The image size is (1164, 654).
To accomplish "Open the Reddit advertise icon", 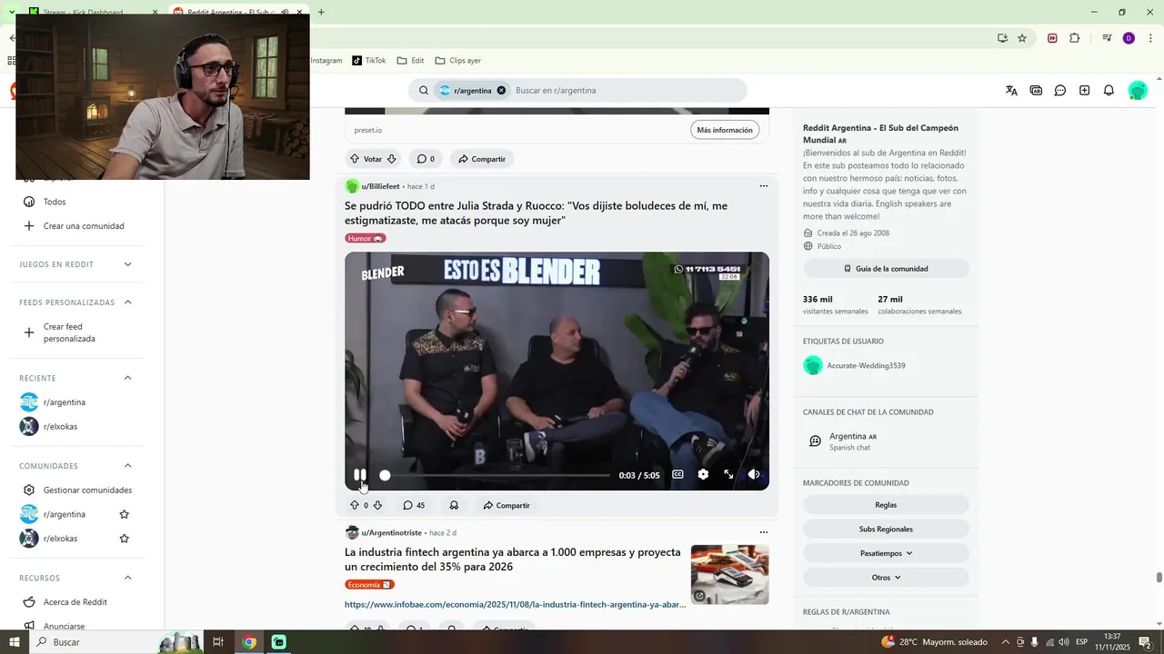I will [x=1036, y=91].
